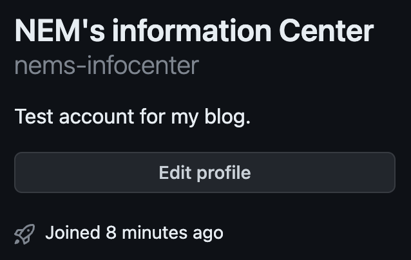Click the word NEM's in the heading
This screenshot has width=411, height=260.
[60, 30]
